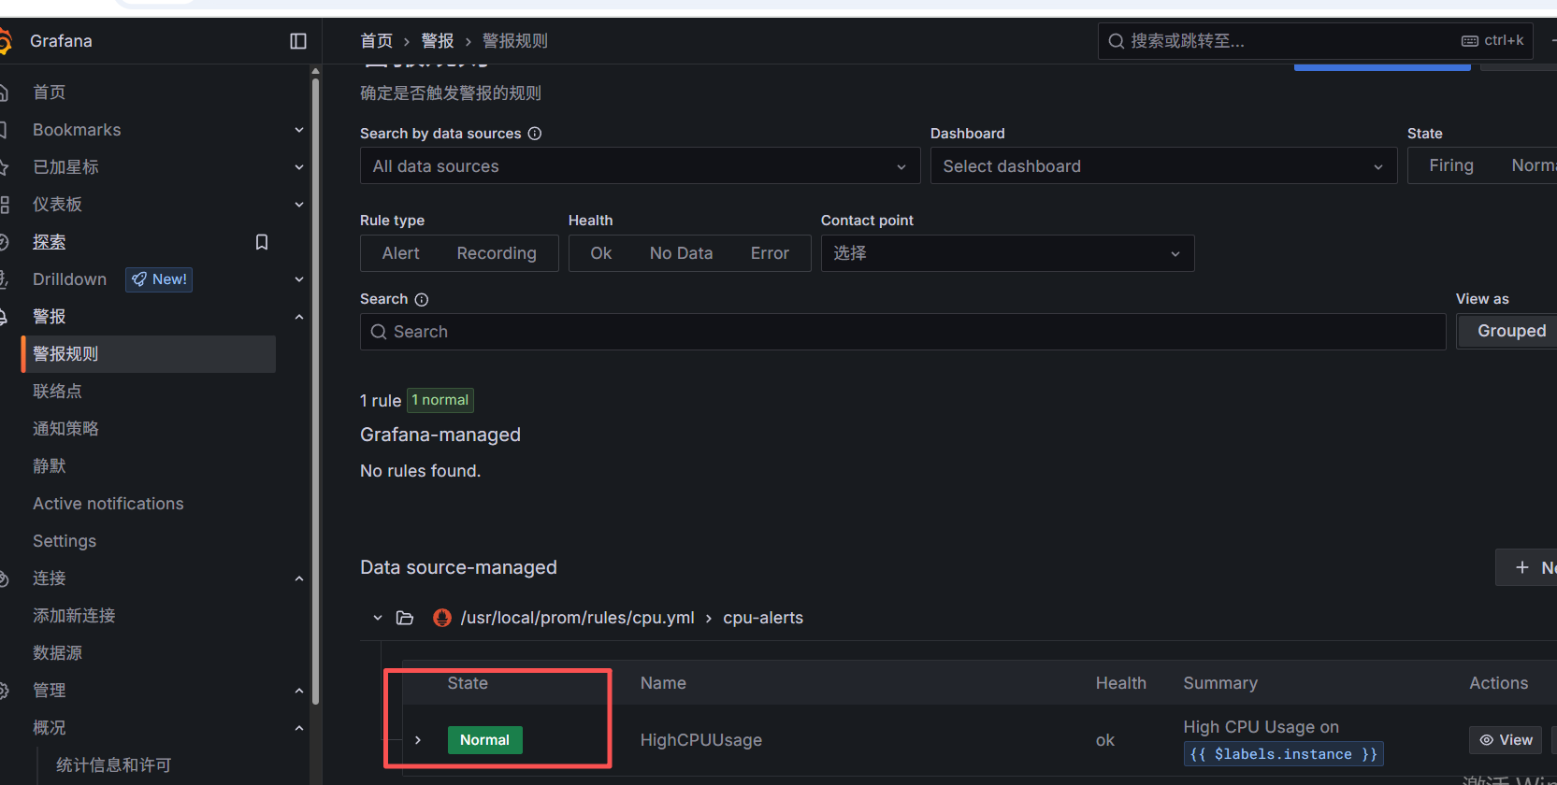This screenshot has height=785, width=1557.
Task: Click the keyboard ctrl+k shortcut icon
Action: click(1470, 41)
